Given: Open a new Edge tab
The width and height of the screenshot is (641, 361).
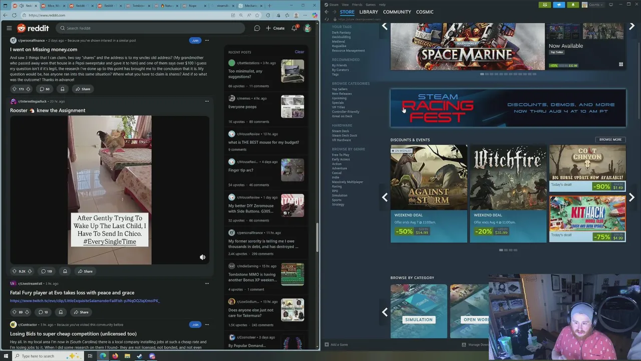Looking at the screenshot, I should [x=269, y=6].
